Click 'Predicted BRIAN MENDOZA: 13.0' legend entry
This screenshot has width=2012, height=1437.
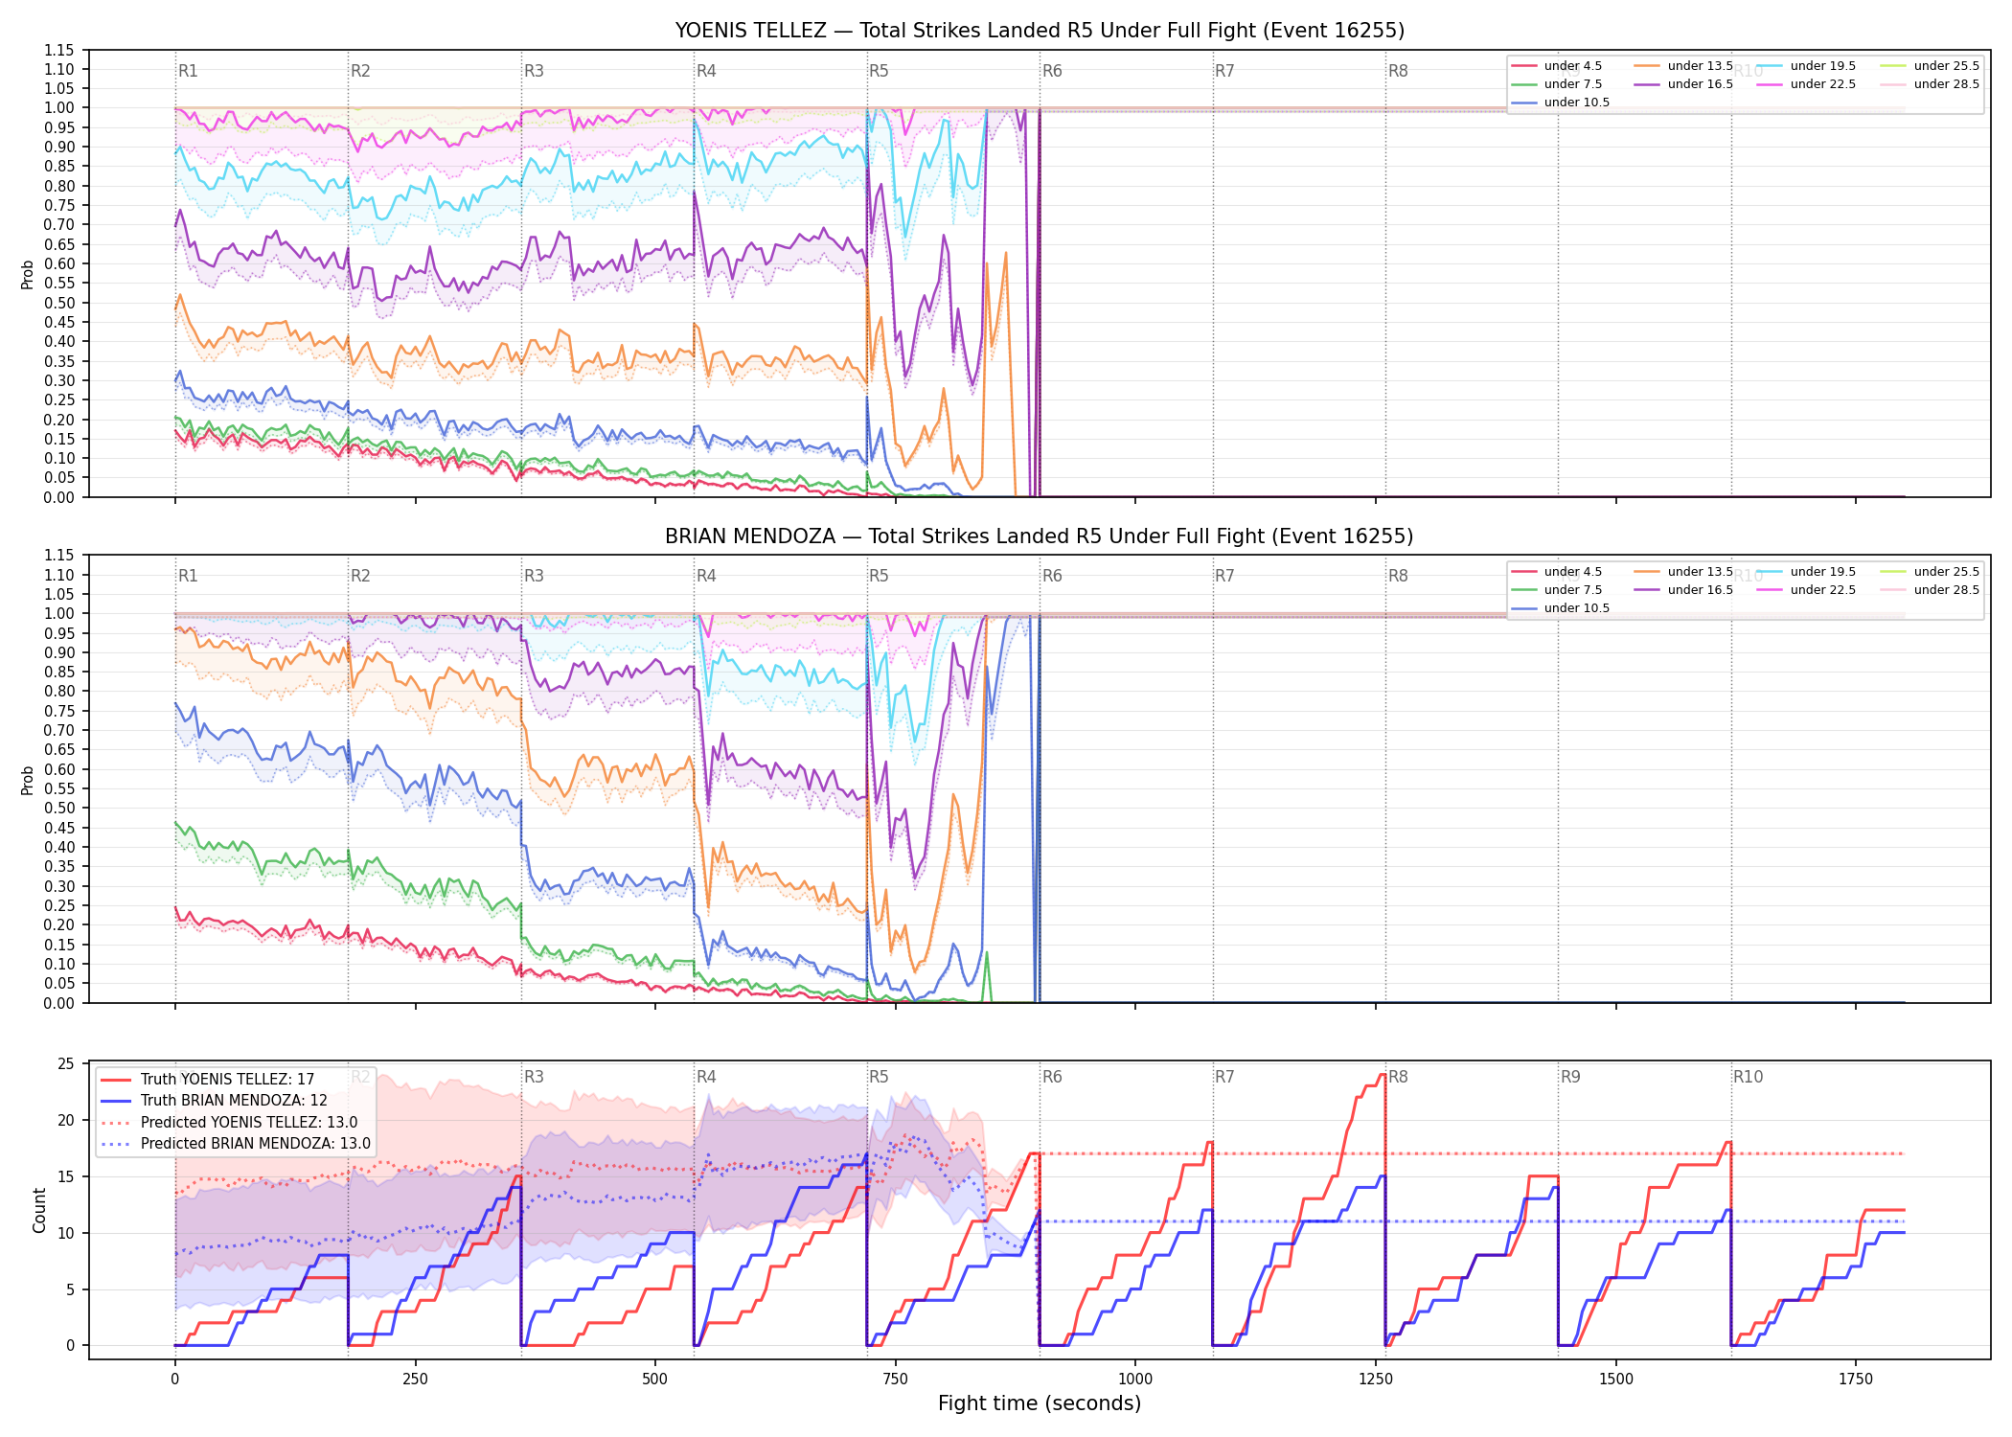point(235,1143)
